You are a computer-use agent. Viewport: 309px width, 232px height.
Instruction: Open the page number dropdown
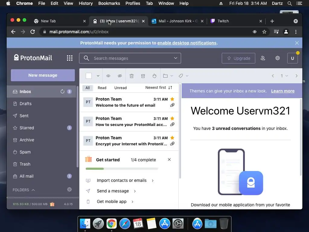(284, 76)
